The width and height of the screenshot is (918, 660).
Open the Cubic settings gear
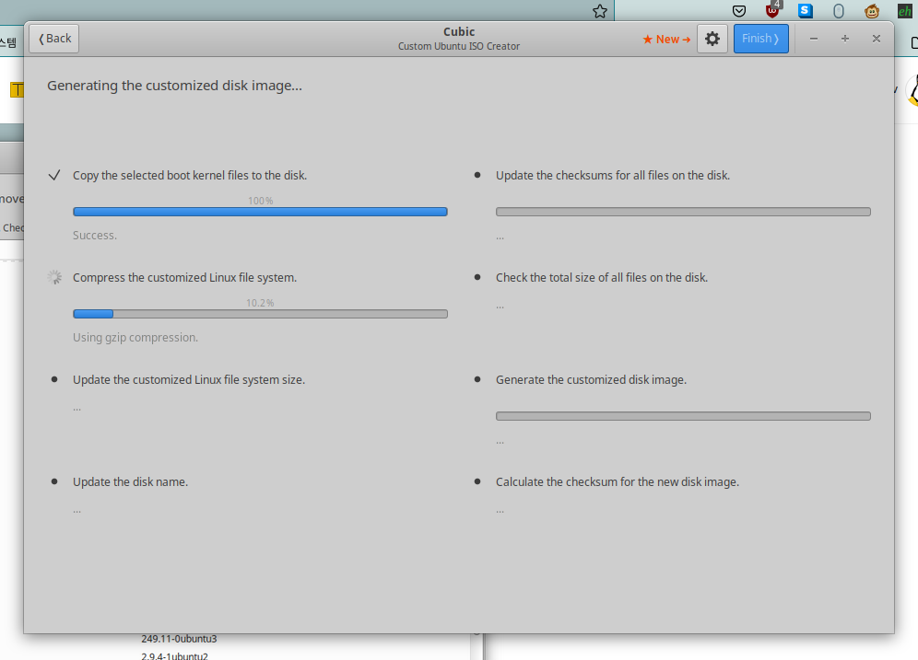tap(712, 39)
